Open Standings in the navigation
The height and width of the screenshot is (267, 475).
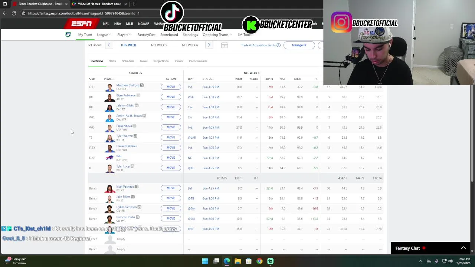click(190, 34)
